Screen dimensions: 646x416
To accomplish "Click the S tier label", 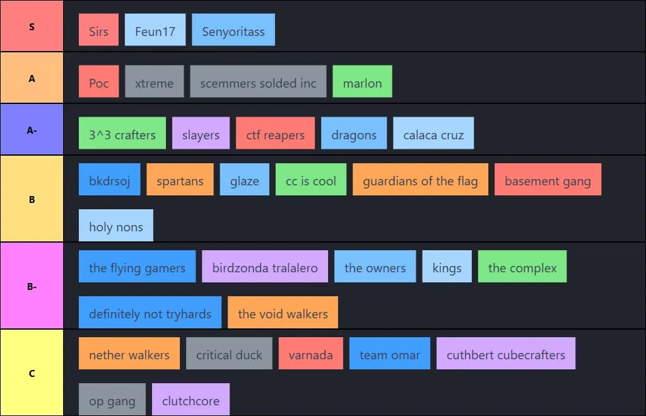I will pos(32,26).
